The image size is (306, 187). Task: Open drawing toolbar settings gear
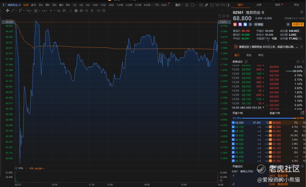pyautogui.click(x=104, y=11)
